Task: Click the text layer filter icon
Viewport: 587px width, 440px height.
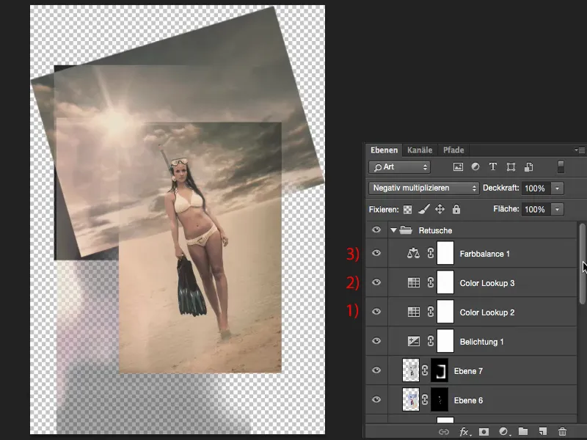Action: (492, 167)
